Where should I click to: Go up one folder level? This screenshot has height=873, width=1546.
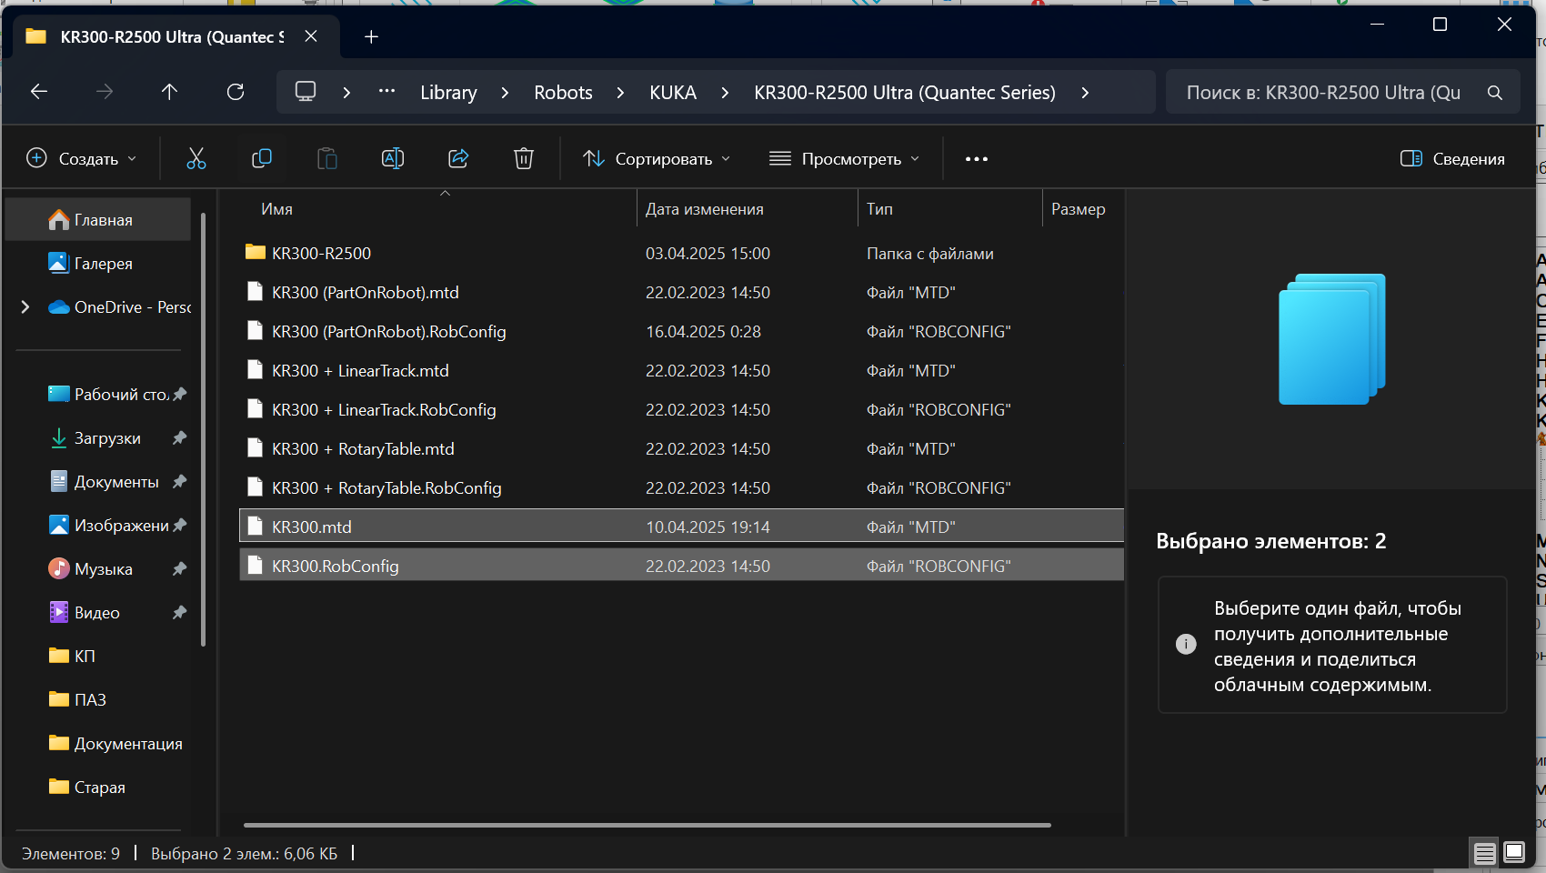(169, 92)
